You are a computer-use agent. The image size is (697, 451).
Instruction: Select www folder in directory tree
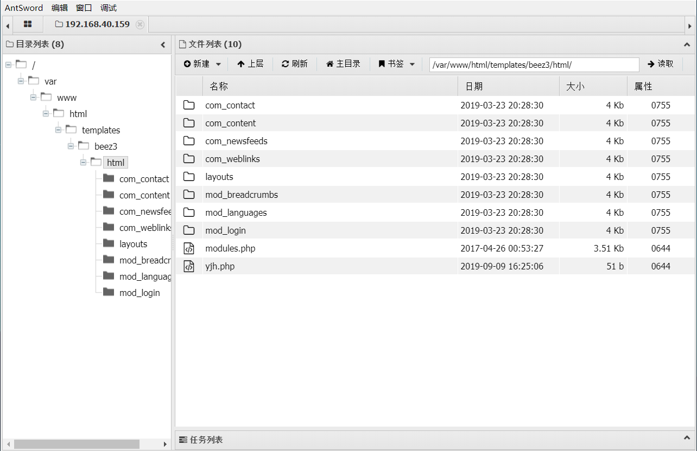click(x=67, y=98)
